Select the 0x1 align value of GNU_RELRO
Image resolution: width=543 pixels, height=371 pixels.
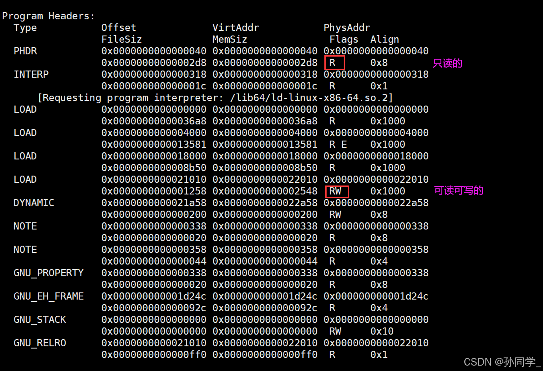click(x=379, y=355)
